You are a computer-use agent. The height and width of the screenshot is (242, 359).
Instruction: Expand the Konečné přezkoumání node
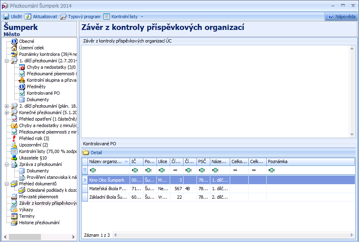6,113
